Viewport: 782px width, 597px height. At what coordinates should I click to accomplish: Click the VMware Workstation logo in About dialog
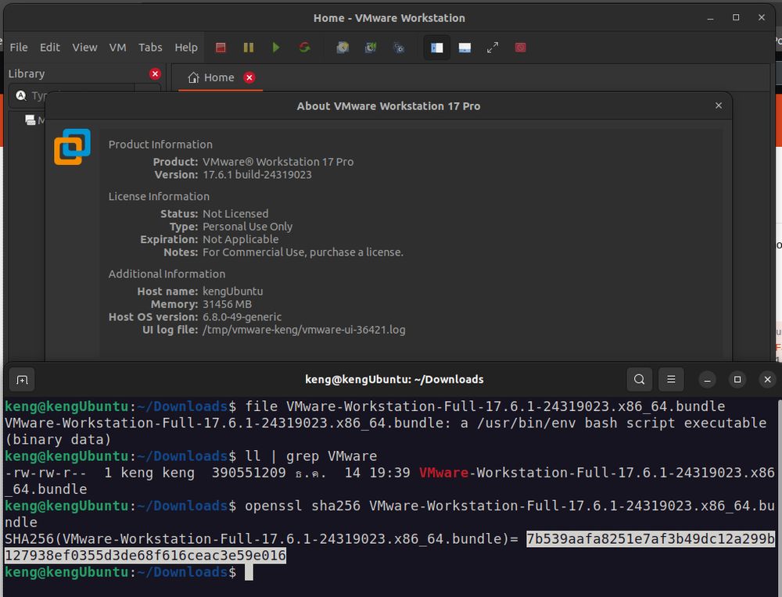pos(72,146)
